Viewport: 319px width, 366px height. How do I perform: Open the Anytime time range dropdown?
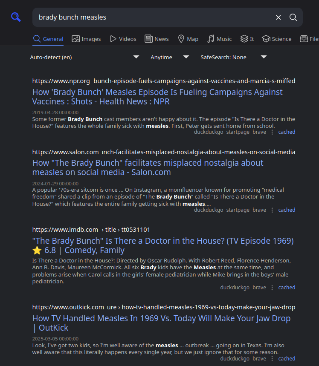pyautogui.click(x=169, y=57)
